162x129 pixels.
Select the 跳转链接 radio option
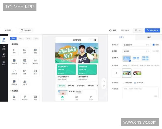tap(123, 83)
